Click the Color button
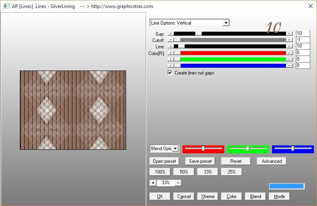 [x=231, y=196]
